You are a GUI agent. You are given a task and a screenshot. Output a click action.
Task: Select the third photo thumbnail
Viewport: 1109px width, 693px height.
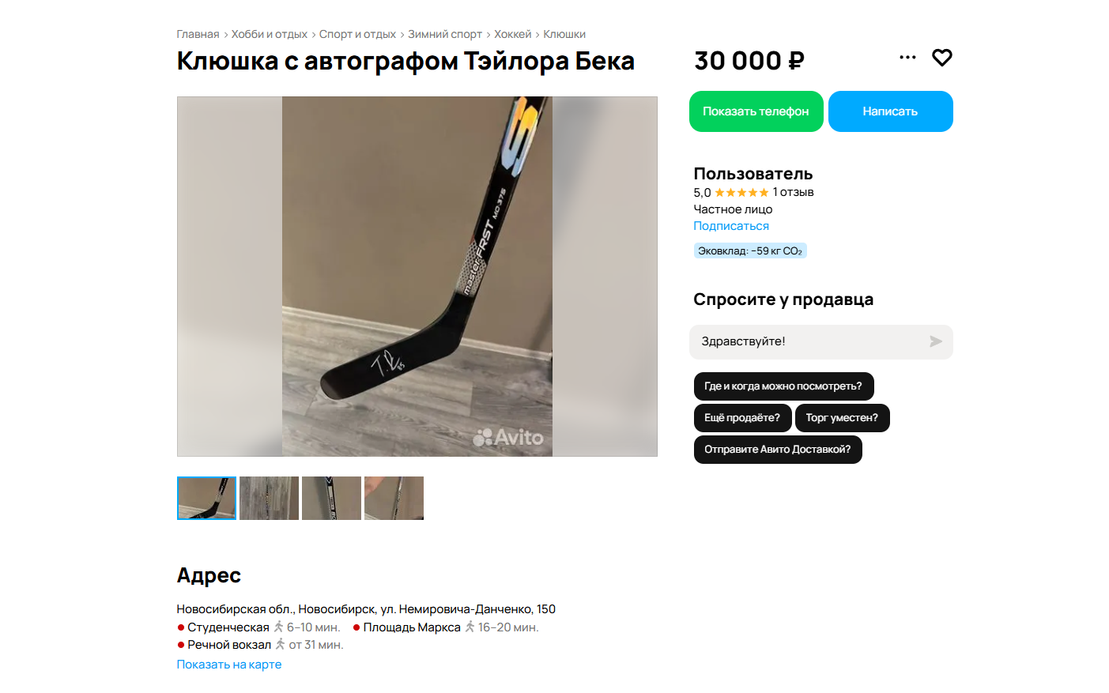pos(331,498)
